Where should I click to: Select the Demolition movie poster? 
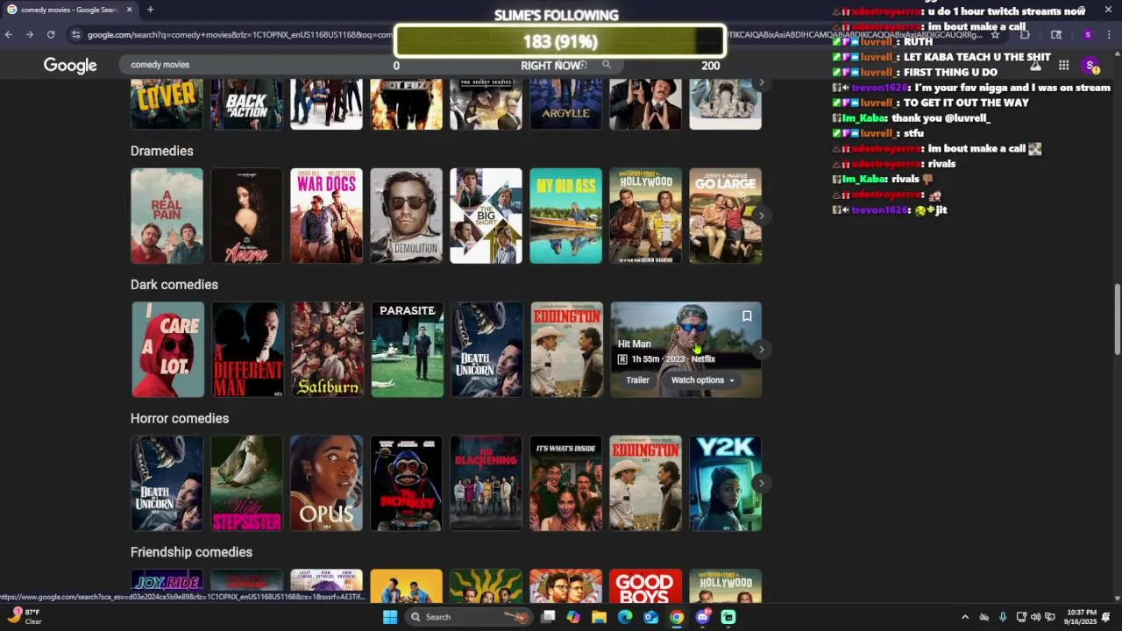click(406, 216)
